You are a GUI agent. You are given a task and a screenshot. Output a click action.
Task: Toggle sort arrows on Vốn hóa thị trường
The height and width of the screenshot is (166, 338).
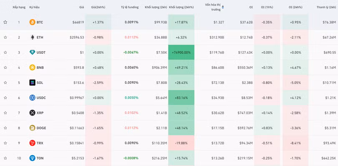[223, 7]
